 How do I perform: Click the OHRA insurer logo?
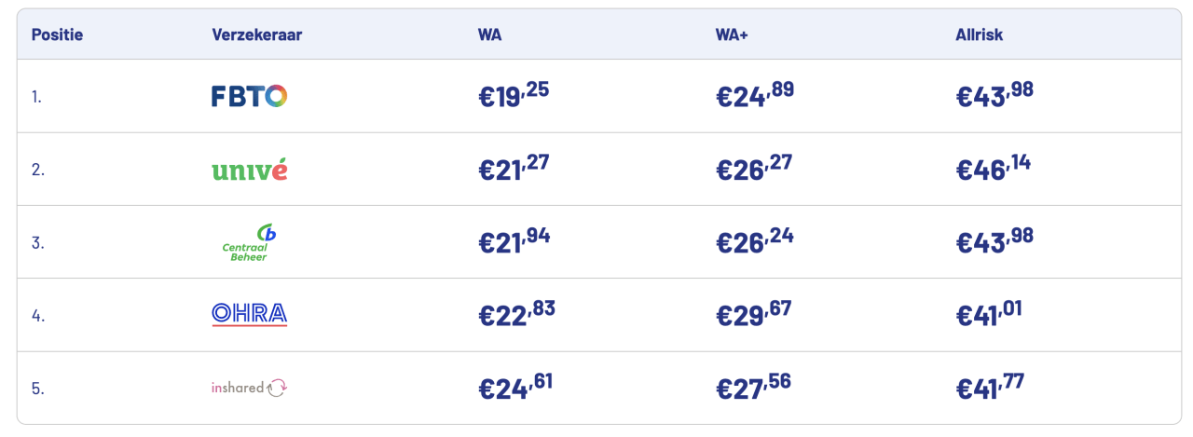point(249,315)
